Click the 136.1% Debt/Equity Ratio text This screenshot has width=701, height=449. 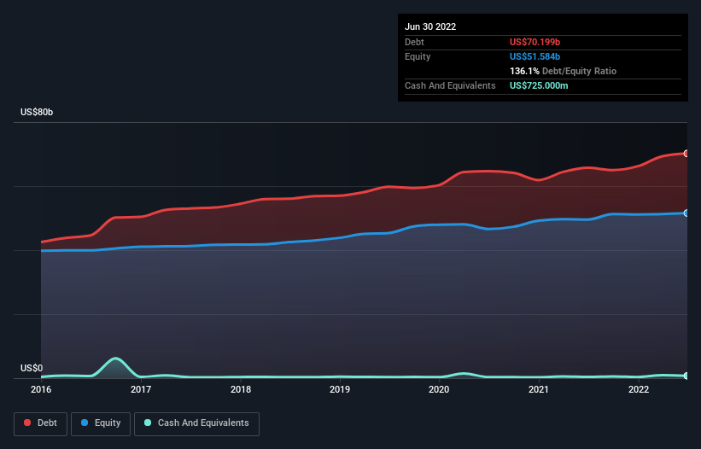563,71
